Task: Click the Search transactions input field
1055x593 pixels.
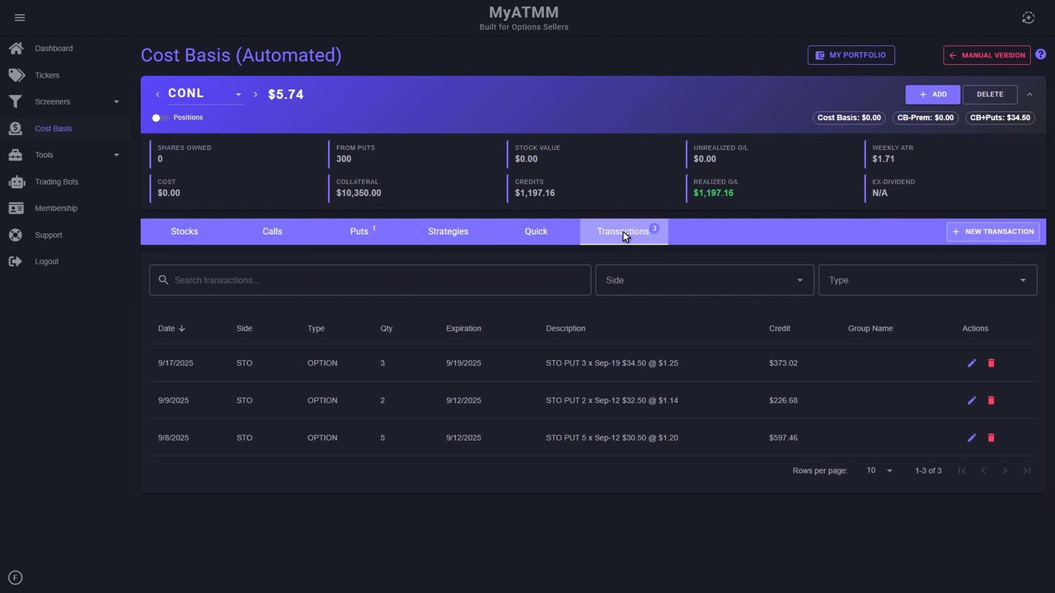Action: [370, 280]
